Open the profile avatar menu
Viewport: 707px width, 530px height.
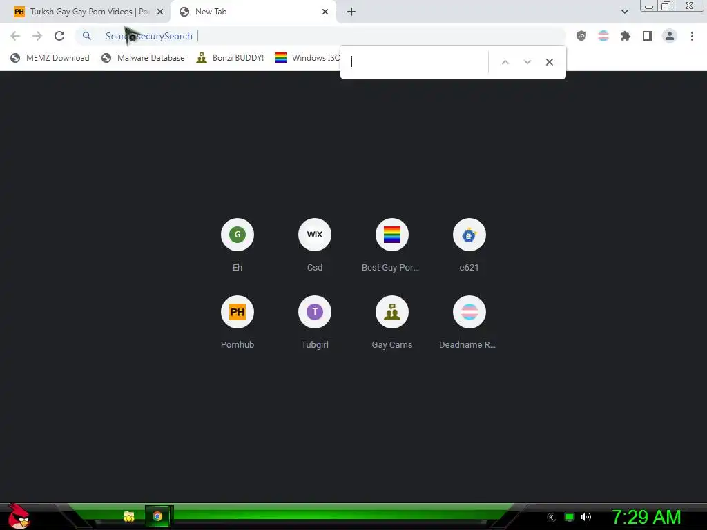click(x=670, y=36)
